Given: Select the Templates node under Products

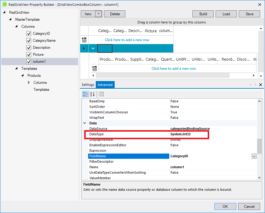Looking at the screenshot, I should point(41,90).
